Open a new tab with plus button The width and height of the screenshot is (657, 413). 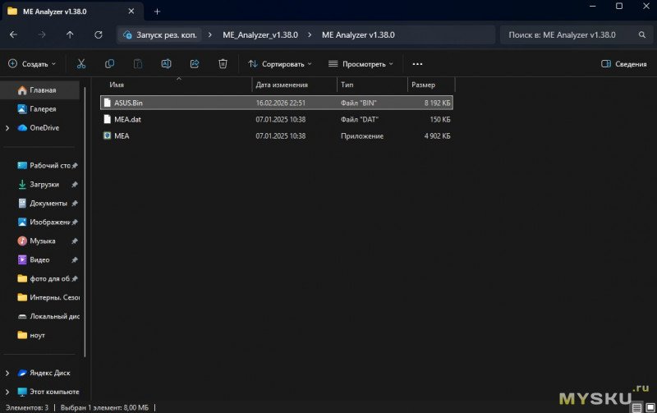pos(157,11)
